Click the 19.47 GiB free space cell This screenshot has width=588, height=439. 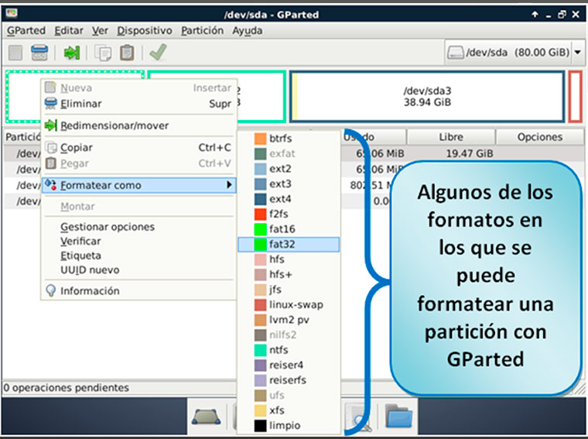(470, 153)
